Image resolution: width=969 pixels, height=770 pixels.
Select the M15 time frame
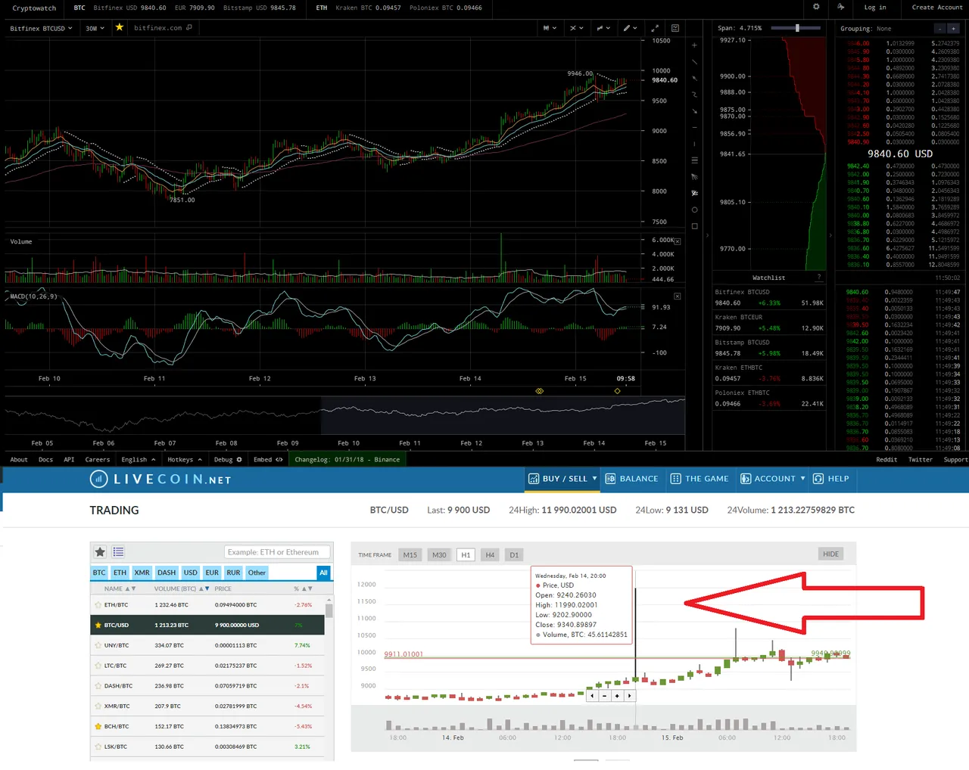point(410,555)
